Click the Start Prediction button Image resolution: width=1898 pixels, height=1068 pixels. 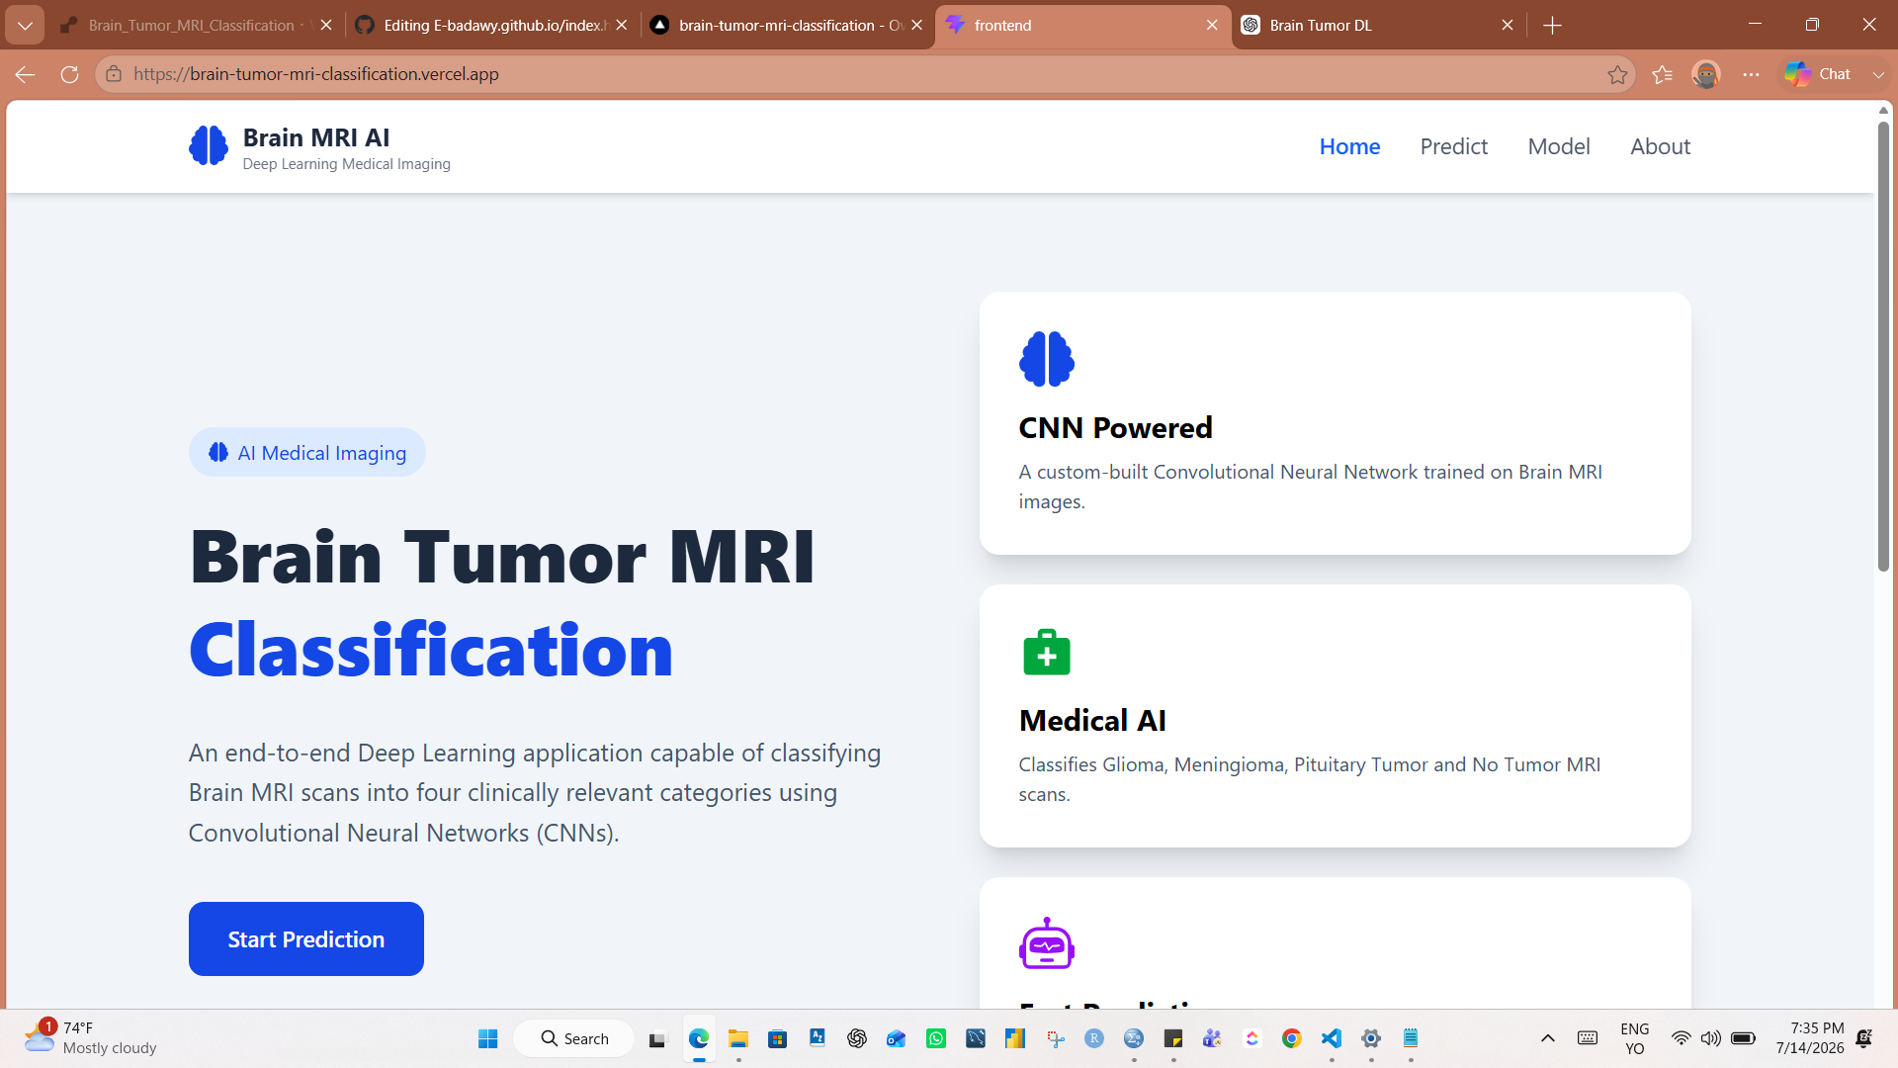pyautogui.click(x=306, y=938)
